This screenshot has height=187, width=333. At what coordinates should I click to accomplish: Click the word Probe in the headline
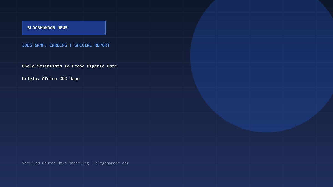click(78, 66)
